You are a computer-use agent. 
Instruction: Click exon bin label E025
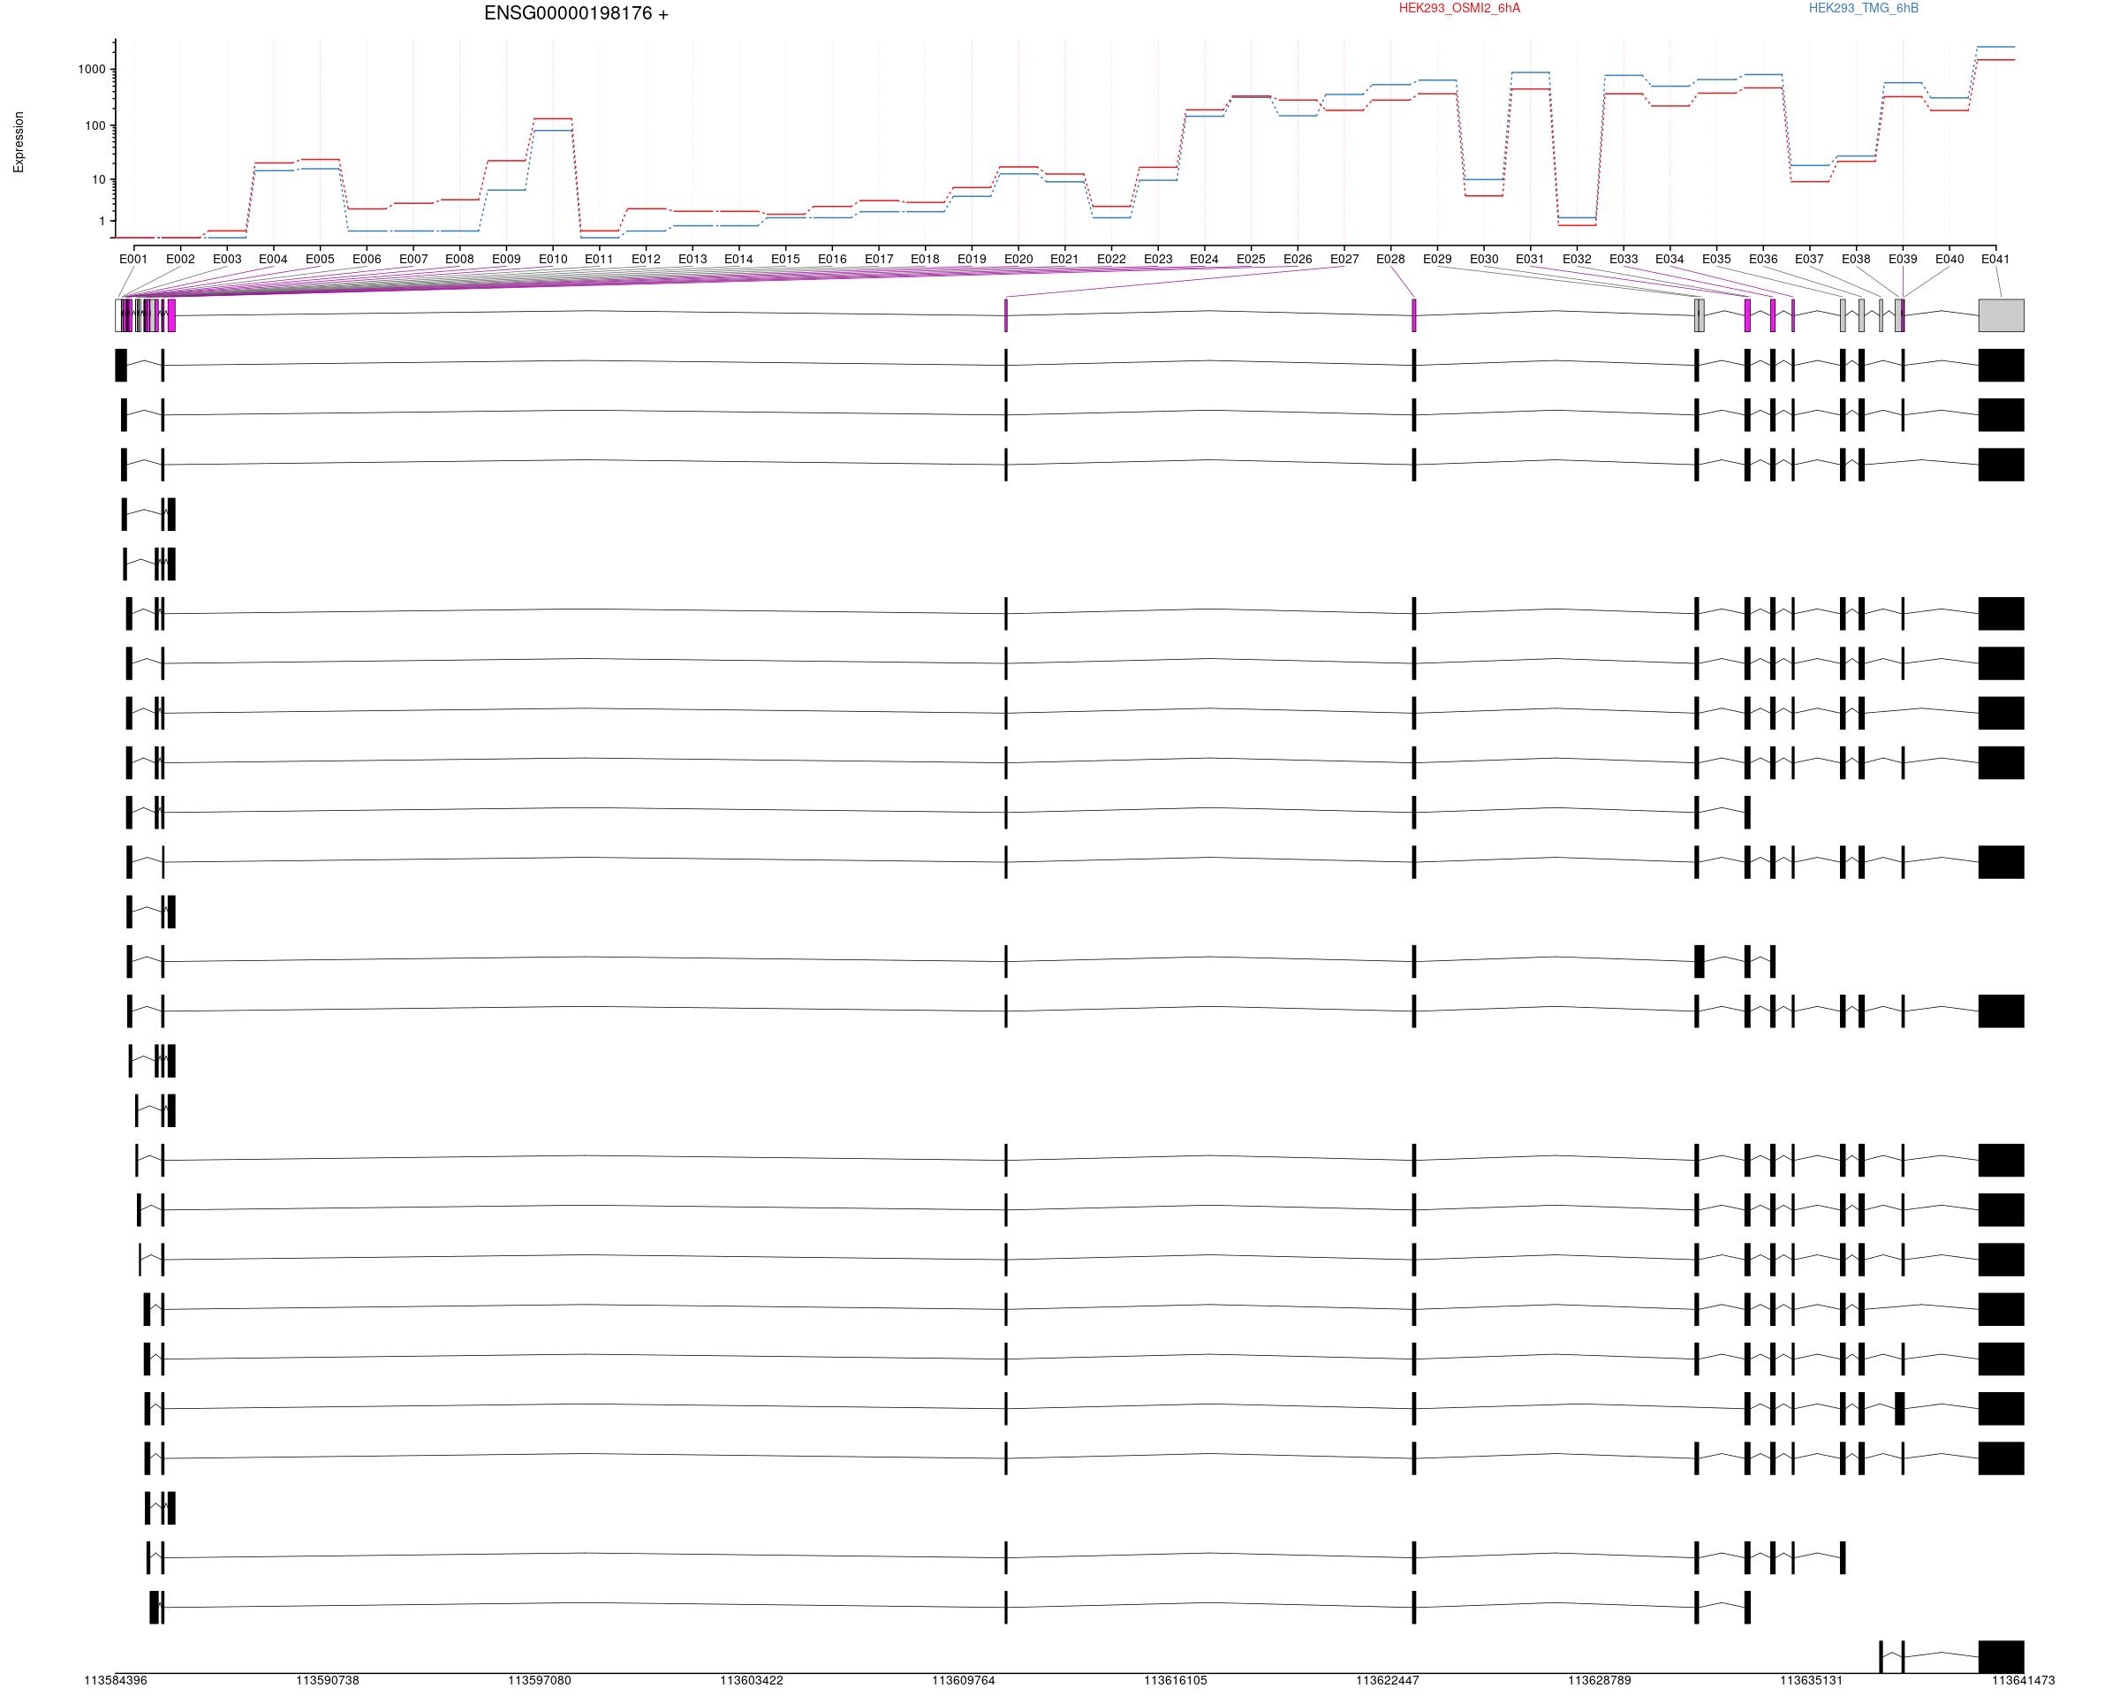1251,260
